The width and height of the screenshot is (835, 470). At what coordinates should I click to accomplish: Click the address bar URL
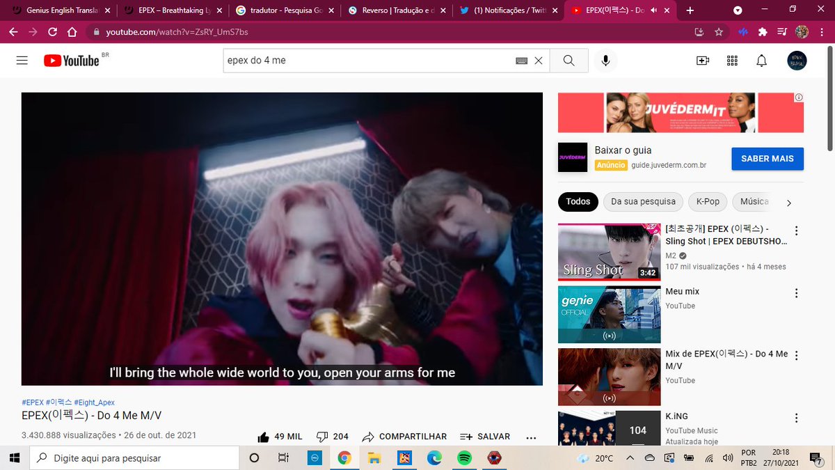click(x=177, y=32)
